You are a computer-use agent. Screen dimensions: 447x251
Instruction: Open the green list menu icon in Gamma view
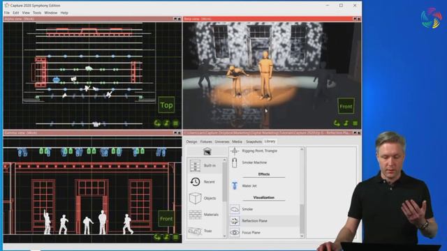pos(175,237)
